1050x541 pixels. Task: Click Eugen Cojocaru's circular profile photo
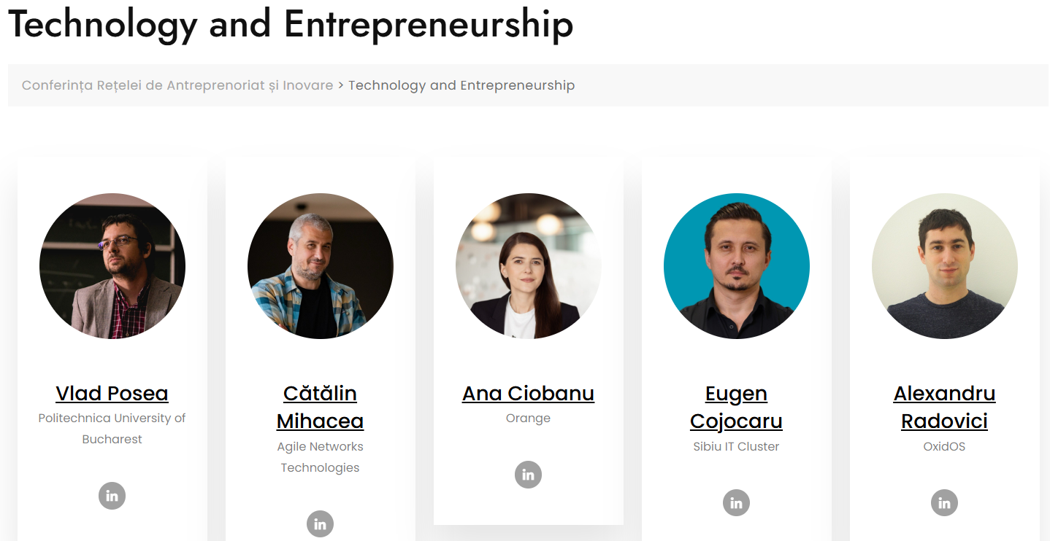[736, 266]
